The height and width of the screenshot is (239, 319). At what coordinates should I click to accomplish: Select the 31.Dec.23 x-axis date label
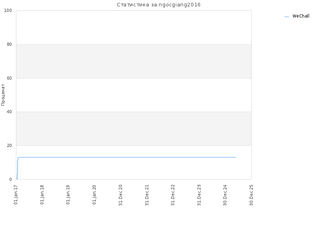click(199, 195)
